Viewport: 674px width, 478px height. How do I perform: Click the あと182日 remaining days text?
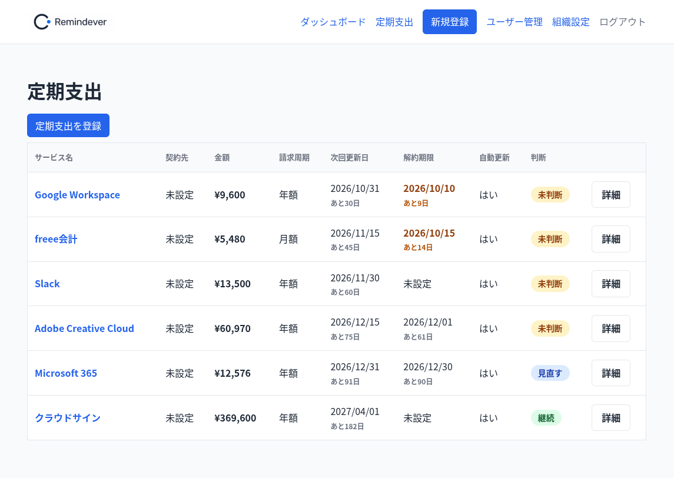(347, 426)
